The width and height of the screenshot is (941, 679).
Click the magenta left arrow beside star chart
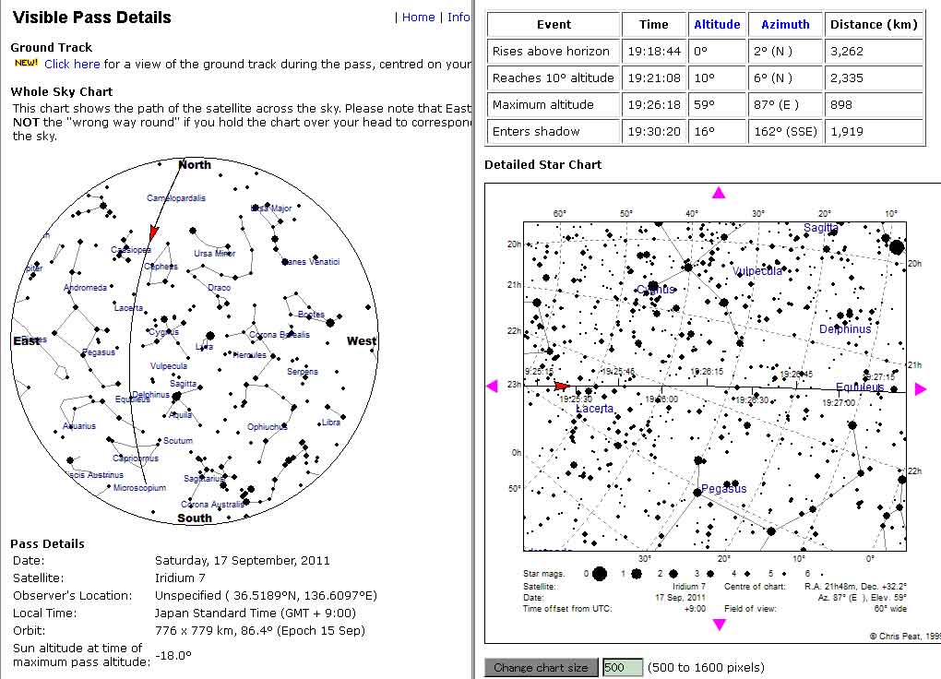[x=493, y=387]
